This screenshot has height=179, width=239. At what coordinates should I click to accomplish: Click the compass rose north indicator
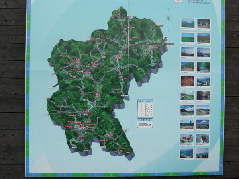point(168,18)
